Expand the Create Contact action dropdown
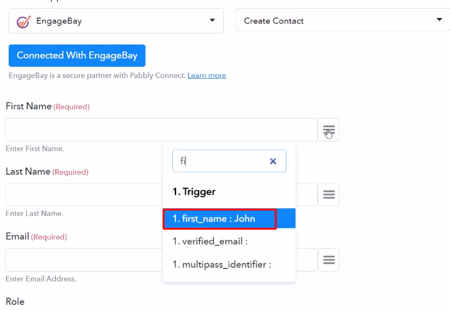The height and width of the screenshot is (310, 450). point(343,20)
